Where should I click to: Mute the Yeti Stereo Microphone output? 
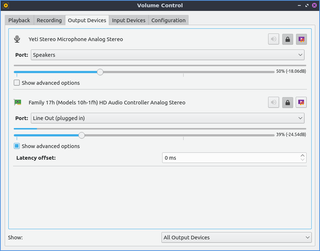(x=274, y=39)
